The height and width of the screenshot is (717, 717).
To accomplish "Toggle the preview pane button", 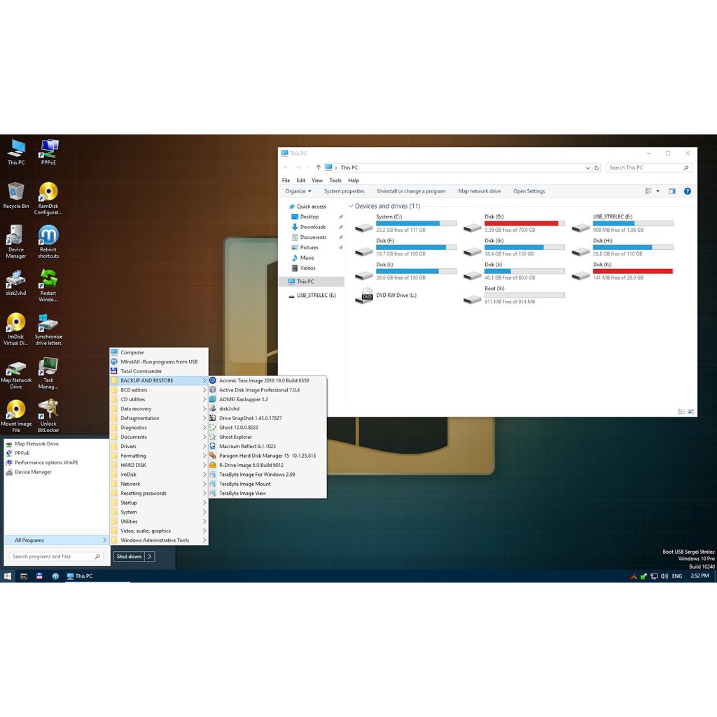I will pyautogui.click(x=671, y=191).
